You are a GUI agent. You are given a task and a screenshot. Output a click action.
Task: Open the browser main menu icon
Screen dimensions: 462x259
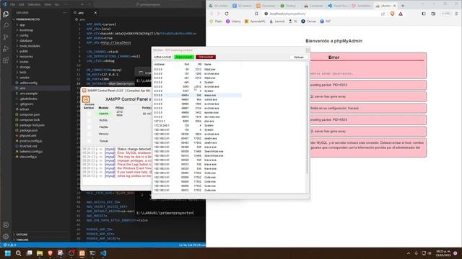(456, 14)
